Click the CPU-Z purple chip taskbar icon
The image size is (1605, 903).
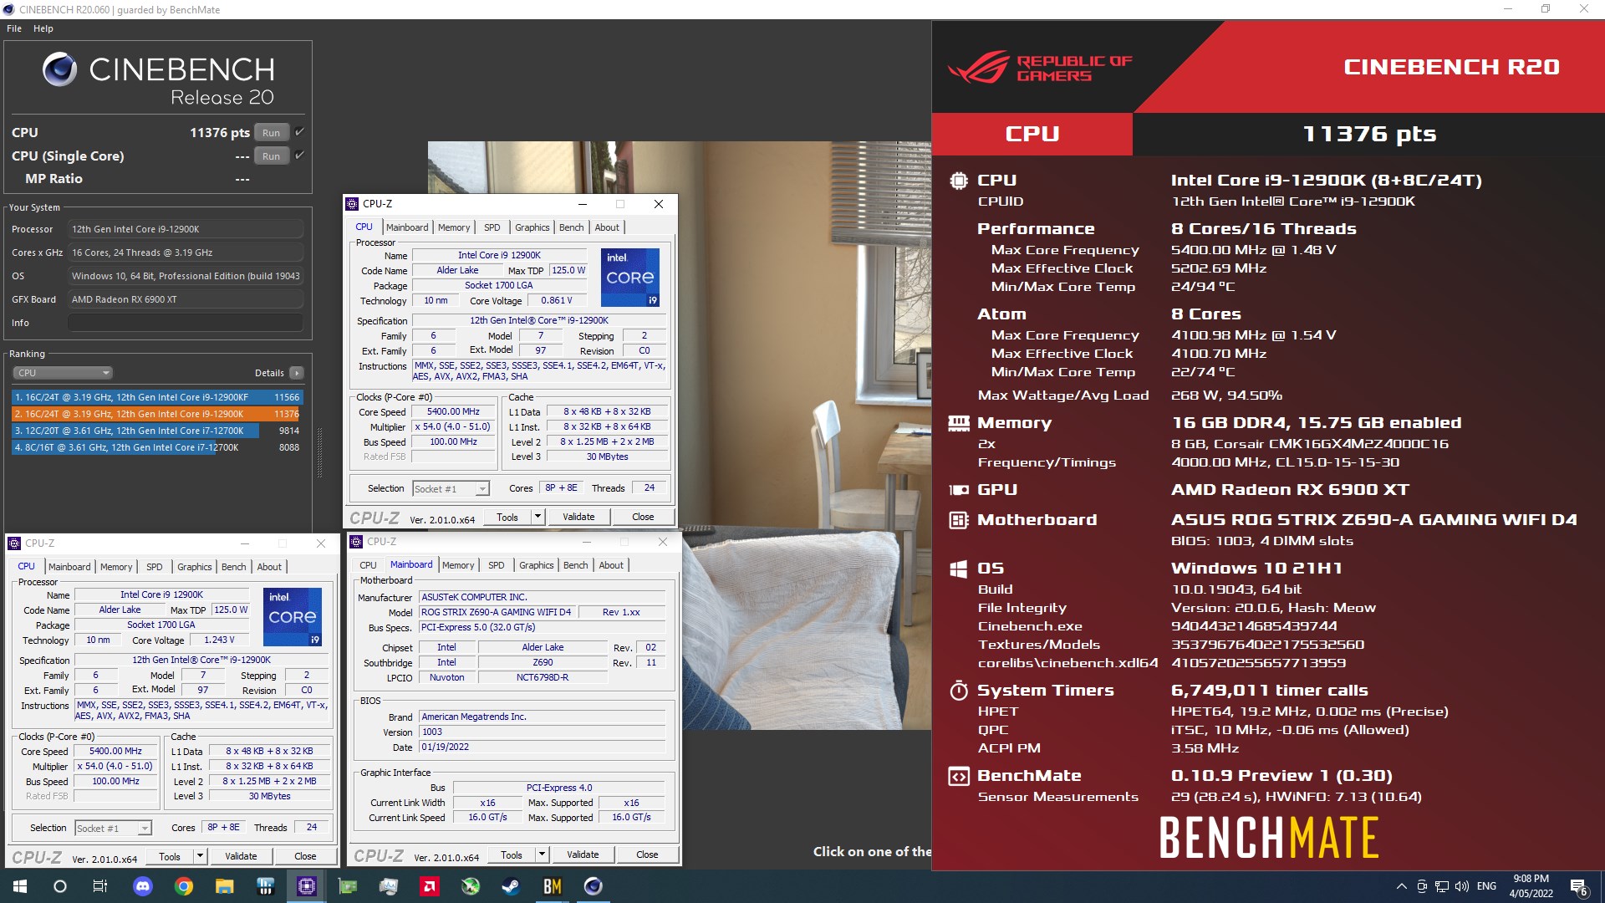(306, 886)
